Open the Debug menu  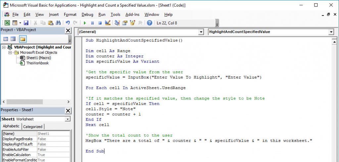coord(87,15)
